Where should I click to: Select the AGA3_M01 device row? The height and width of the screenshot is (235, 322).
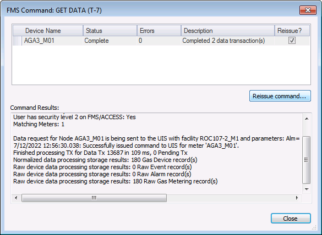pyautogui.click(x=161, y=41)
